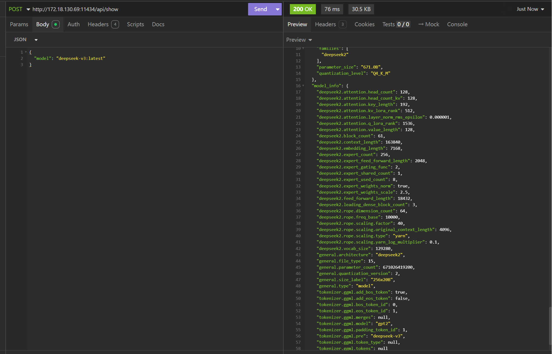
Task: Click the size_label value "256x20B"
Action: tap(382, 280)
